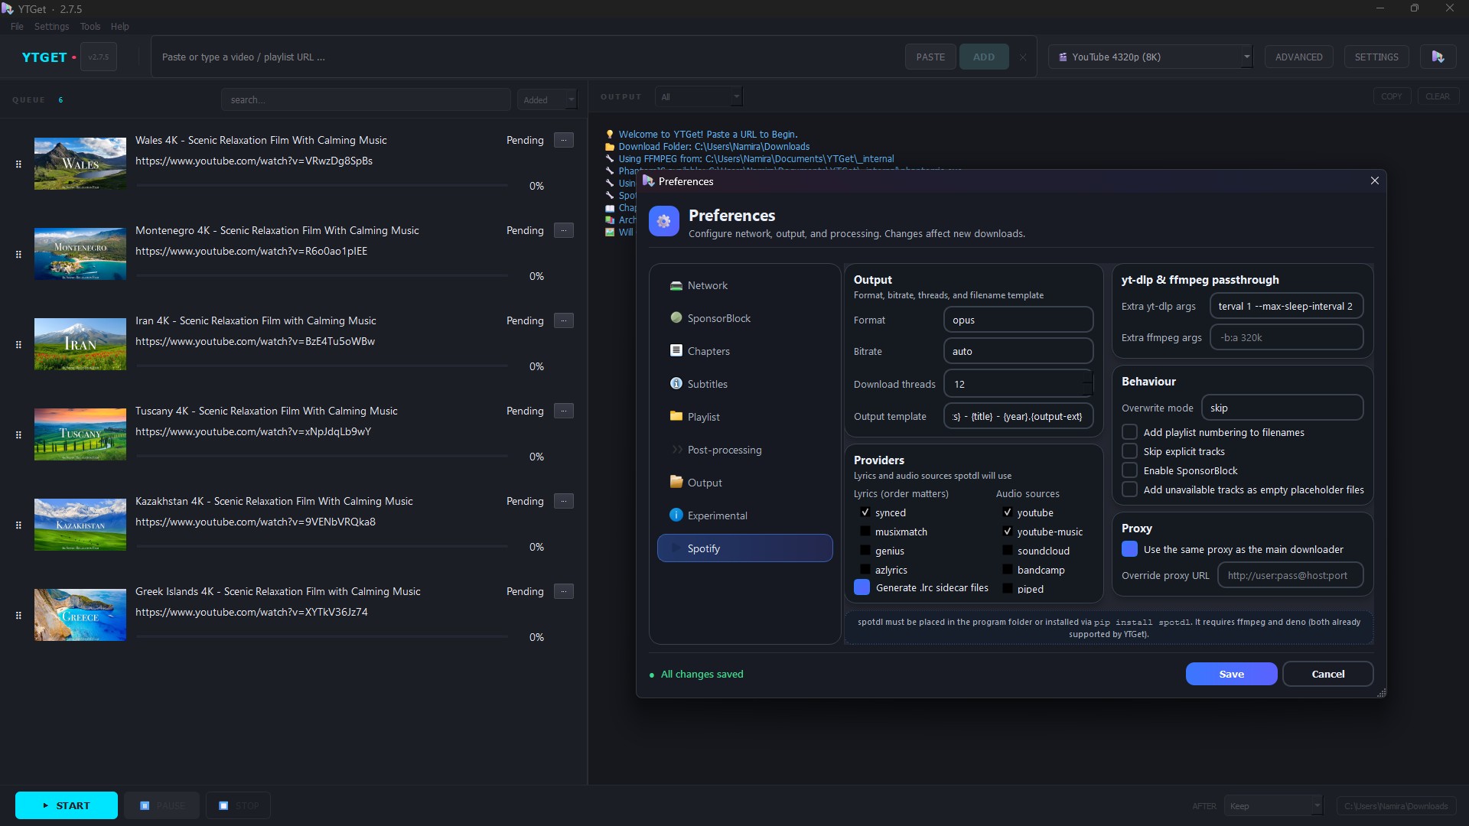Click the Spotify play icon in sidebar
Image resolution: width=1469 pixels, height=826 pixels.
tap(676, 548)
